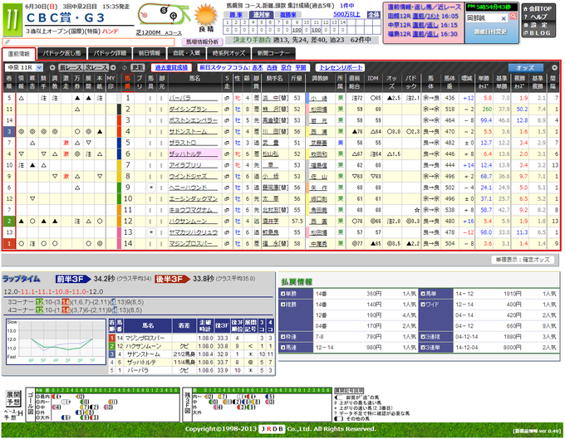
Task: Open 中京12R 直前 link
Action: 419,25
